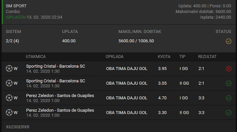Click the soccer ball icon in first row

pos(9,69)
